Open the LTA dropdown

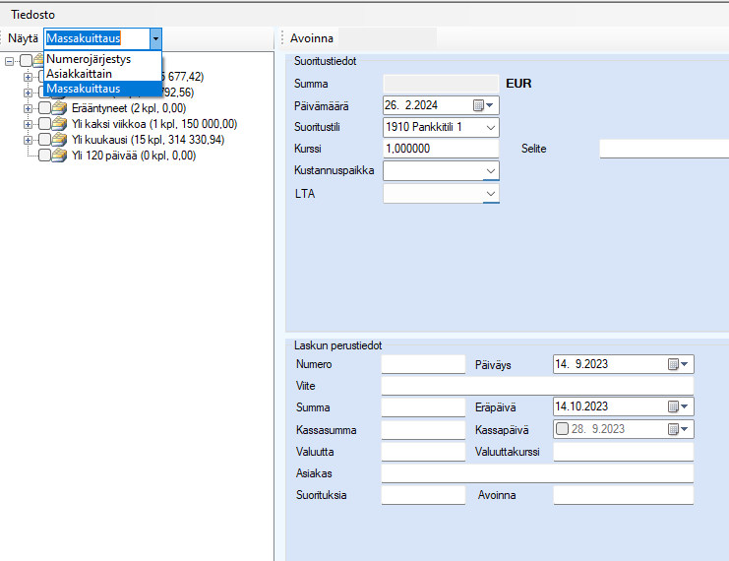click(x=491, y=194)
